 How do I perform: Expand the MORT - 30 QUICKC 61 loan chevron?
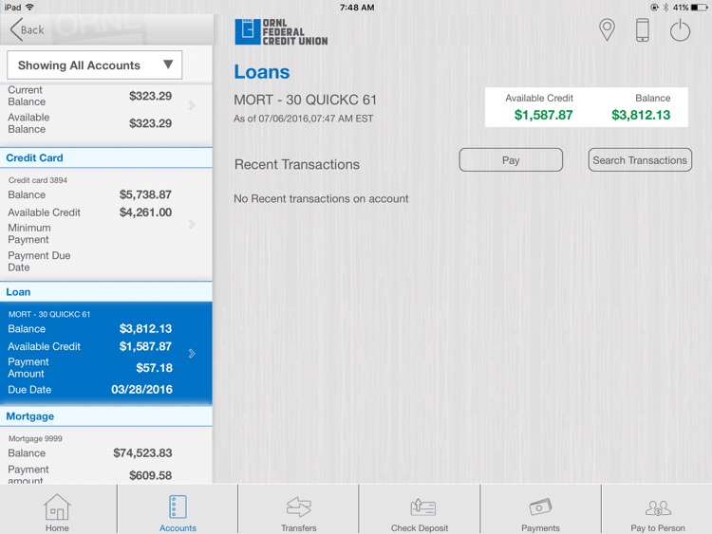click(x=192, y=354)
